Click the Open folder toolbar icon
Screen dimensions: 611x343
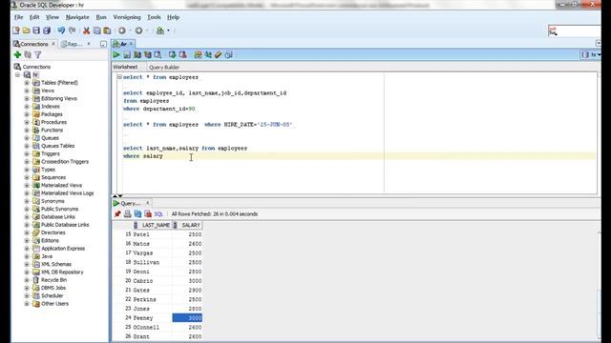coord(26,30)
